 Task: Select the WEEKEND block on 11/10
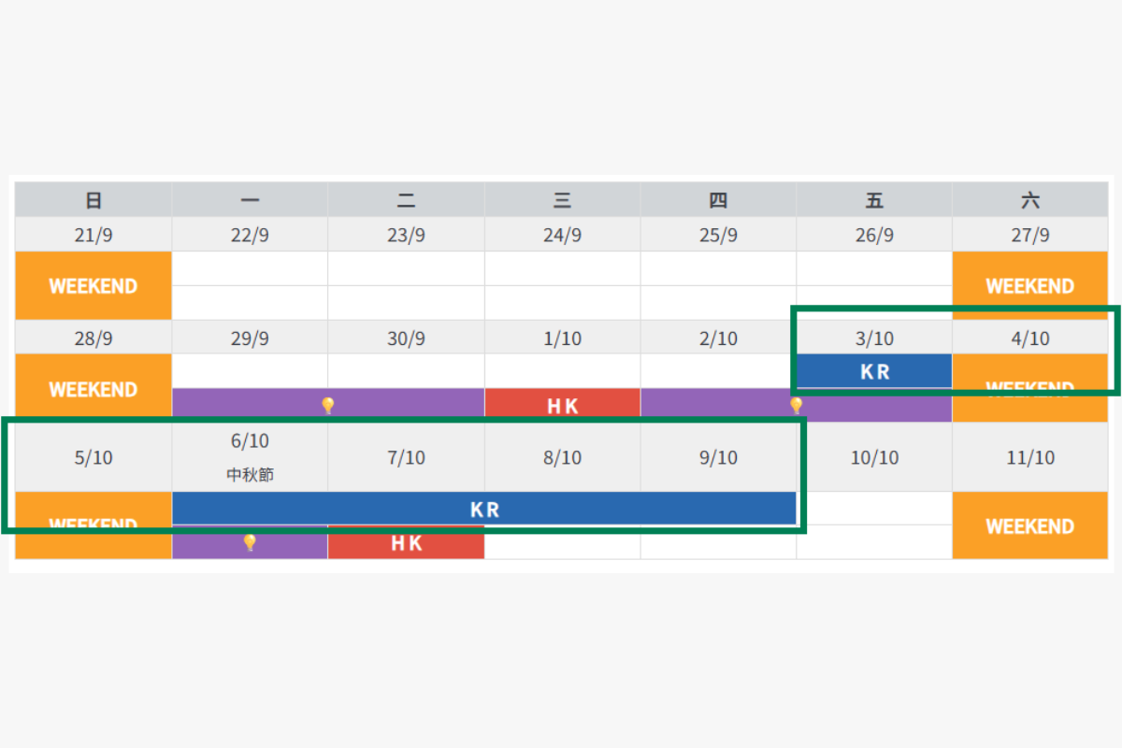1029,526
